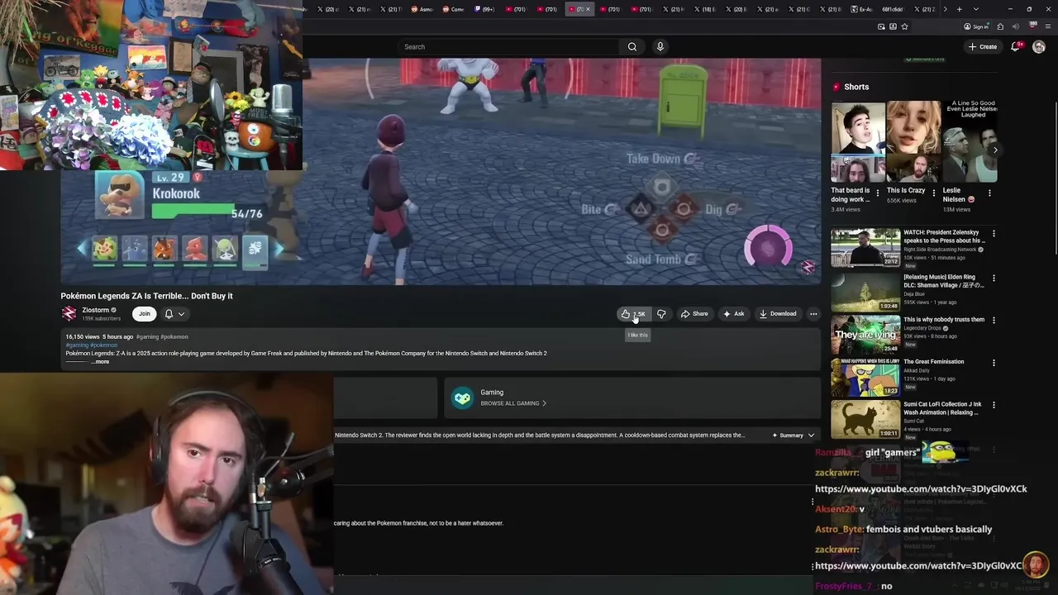The height and width of the screenshot is (595, 1058).
Task: Open a new browser tab
Action: pyautogui.click(x=959, y=9)
